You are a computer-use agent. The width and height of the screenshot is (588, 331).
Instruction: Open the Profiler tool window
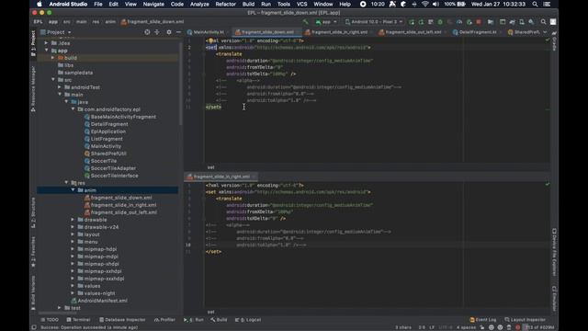pos(164,320)
